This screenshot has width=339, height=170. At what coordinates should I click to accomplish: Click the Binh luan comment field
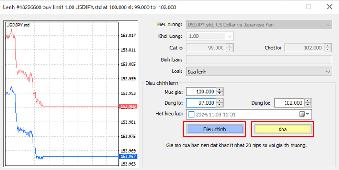(259, 59)
